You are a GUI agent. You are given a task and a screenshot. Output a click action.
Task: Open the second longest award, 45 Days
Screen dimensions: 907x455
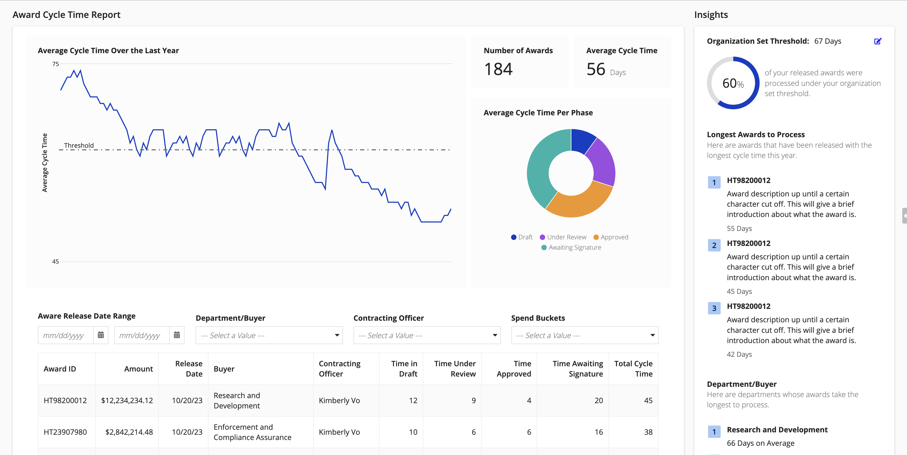749,243
